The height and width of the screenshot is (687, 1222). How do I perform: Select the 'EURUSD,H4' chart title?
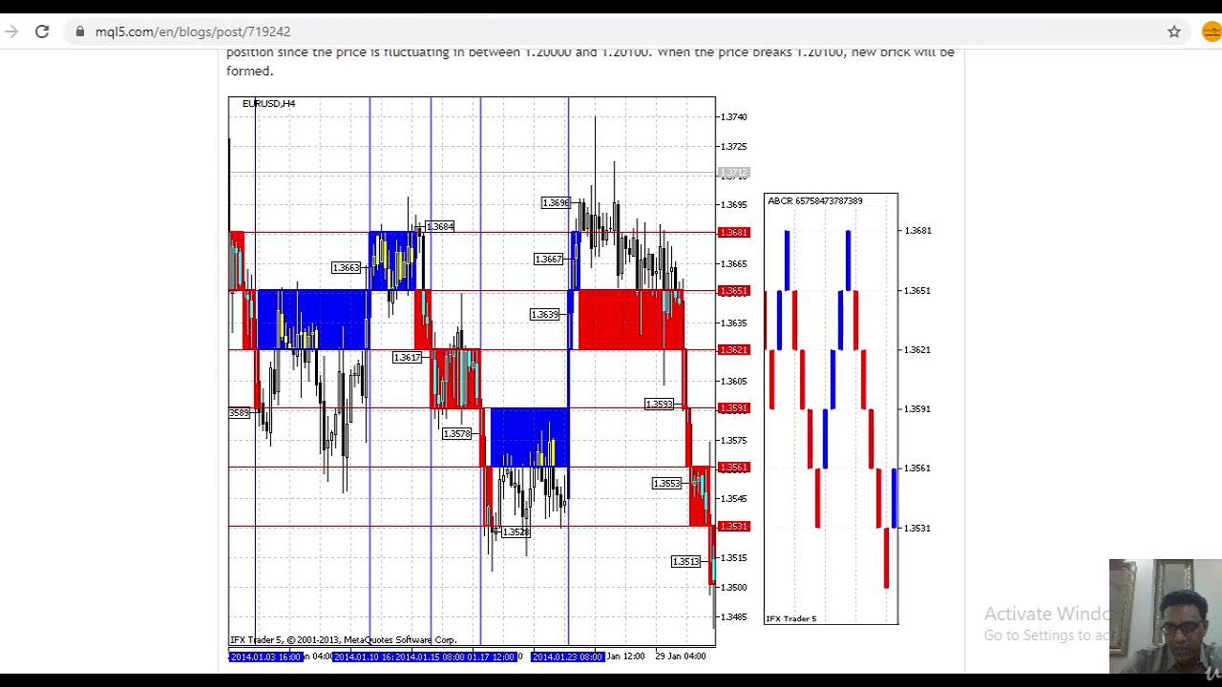point(268,103)
